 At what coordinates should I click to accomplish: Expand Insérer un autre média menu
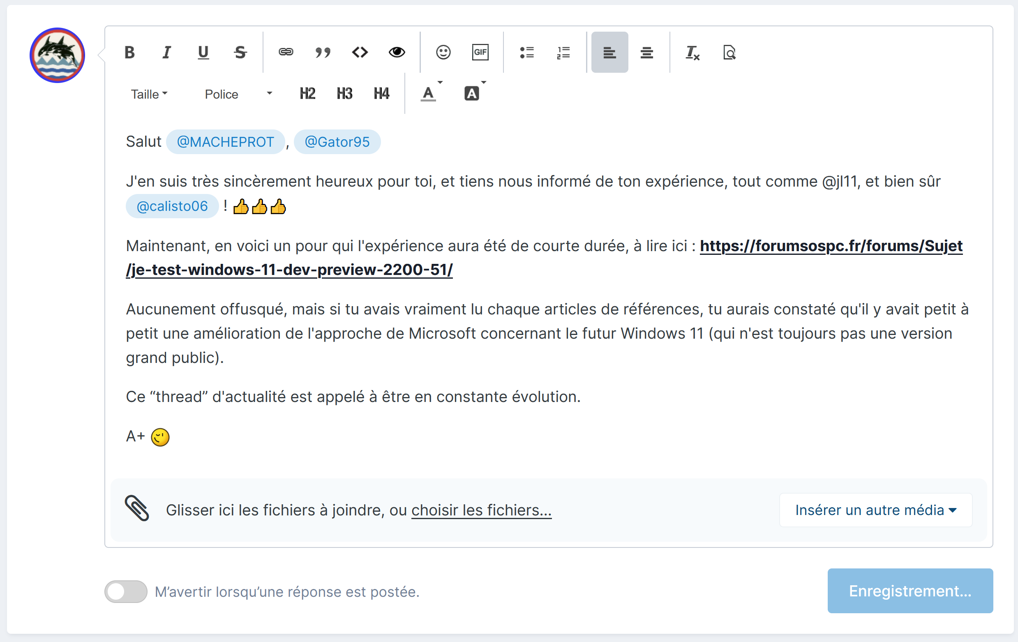pyautogui.click(x=875, y=510)
